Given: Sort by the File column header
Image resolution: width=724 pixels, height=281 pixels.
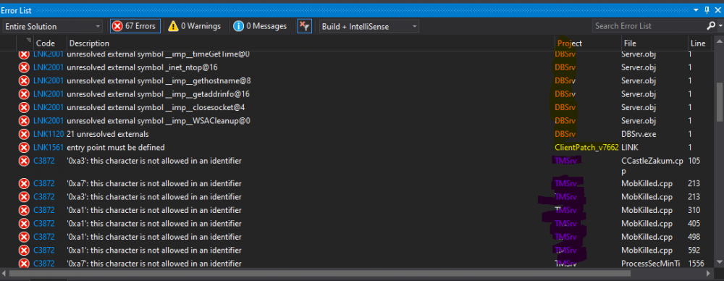Looking at the screenshot, I should tap(630, 43).
